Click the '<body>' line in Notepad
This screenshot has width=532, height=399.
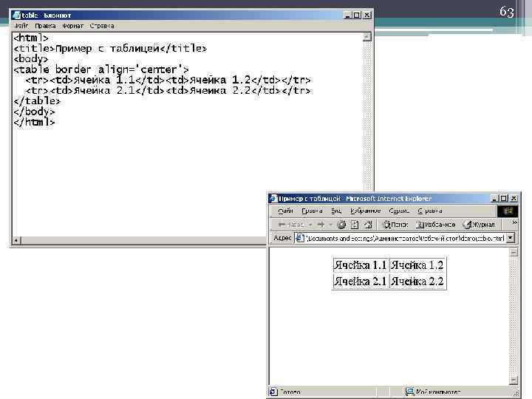click(31, 58)
